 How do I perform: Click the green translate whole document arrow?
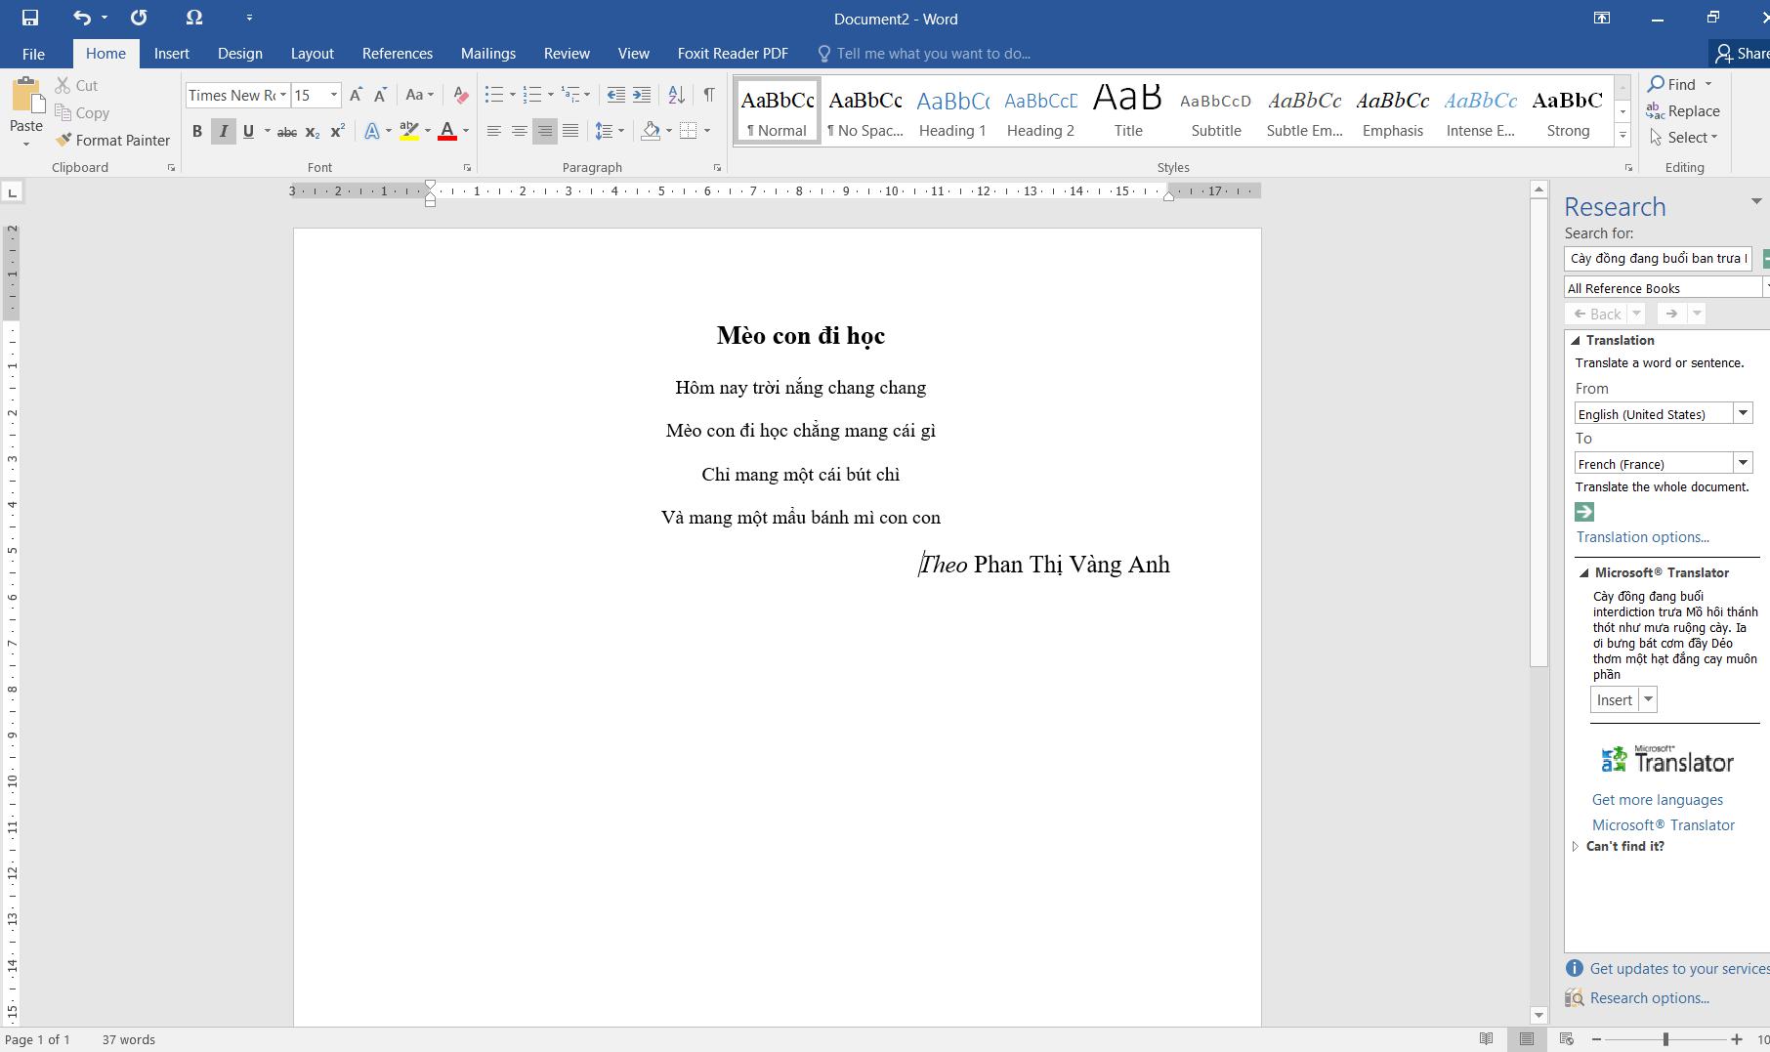click(x=1584, y=512)
